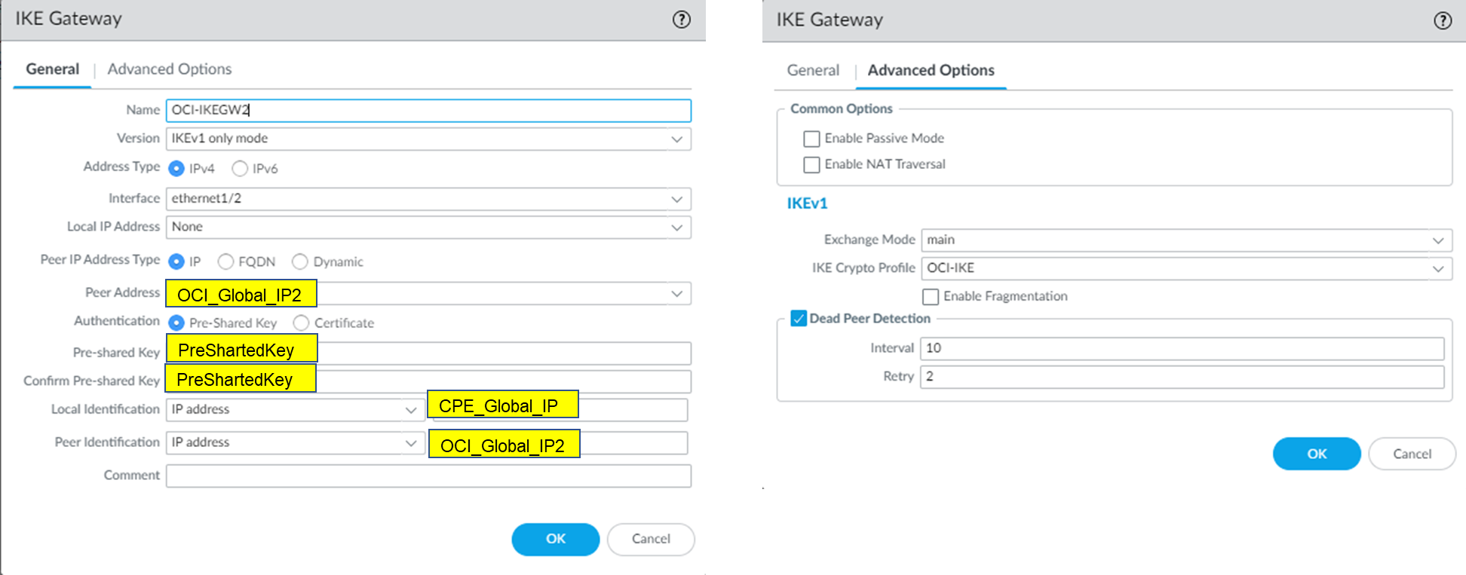
Task: Select IPv4 address type radio button
Action: click(176, 168)
